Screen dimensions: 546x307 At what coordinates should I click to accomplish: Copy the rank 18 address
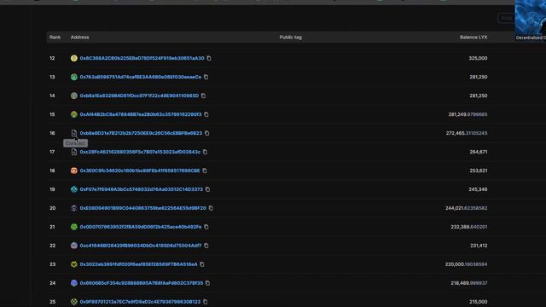205,171
